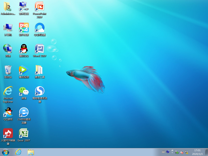Open Windows Explorer from the taskbar
This screenshot has height=156, width=208.
pos(31,152)
